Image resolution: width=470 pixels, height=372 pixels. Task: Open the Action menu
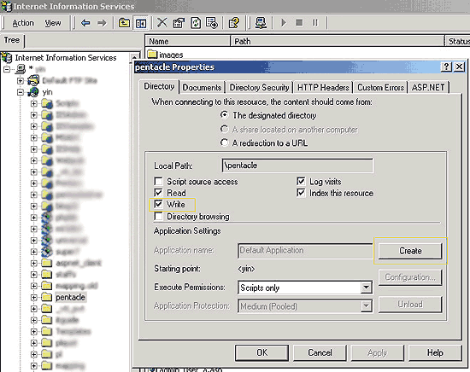pyautogui.click(x=23, y=23)
